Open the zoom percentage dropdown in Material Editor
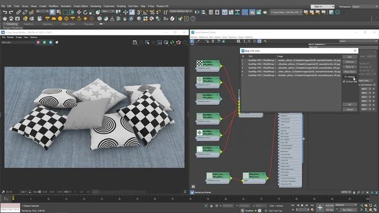This screenshot has width=379, height=213. [346, 192]
